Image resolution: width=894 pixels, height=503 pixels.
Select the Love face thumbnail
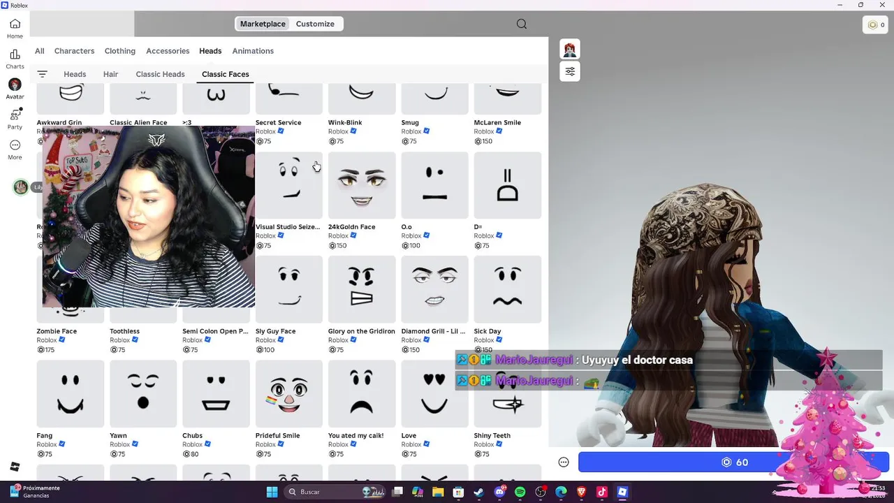click(434, 393)
